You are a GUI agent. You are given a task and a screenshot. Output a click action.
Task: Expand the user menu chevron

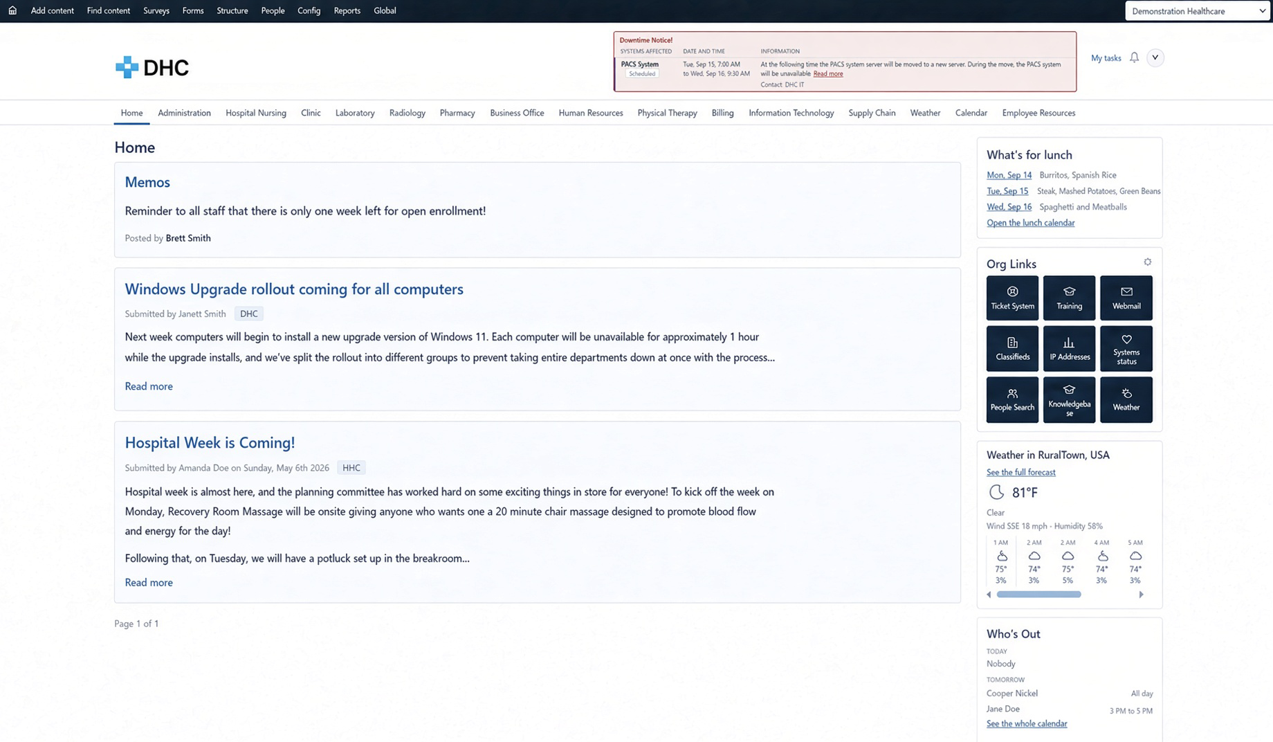[1155, 57]
